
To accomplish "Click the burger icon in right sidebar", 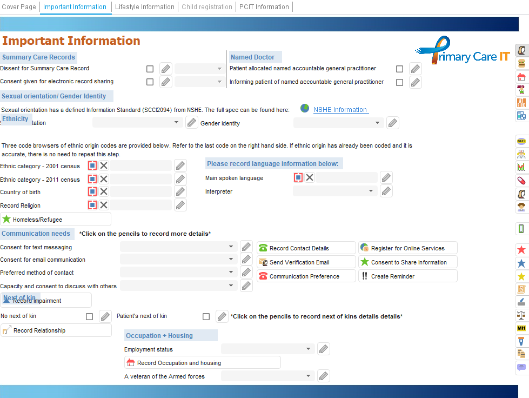I will [521, 63].
